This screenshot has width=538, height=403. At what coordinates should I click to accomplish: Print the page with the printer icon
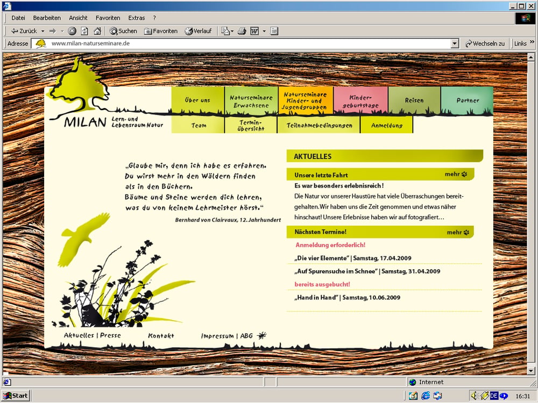(242, 31)
